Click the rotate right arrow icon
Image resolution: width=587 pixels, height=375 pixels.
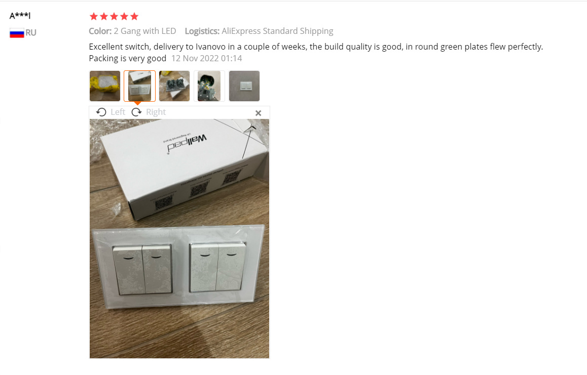pyautogui.click(x=137, y=112)
